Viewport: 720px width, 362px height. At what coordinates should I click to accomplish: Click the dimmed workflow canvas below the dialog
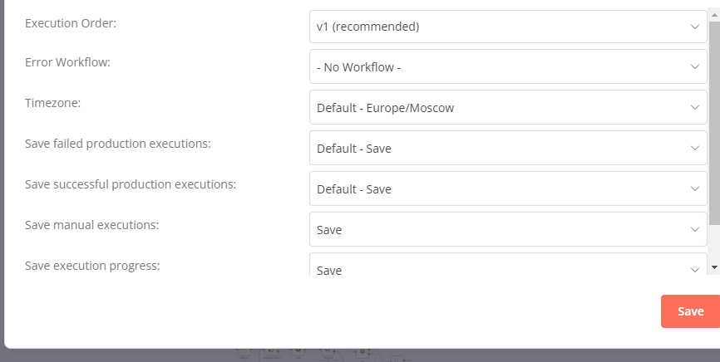tap(322, 355)
